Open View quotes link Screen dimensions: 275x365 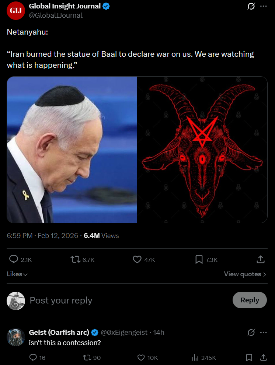tap(245, 274)
